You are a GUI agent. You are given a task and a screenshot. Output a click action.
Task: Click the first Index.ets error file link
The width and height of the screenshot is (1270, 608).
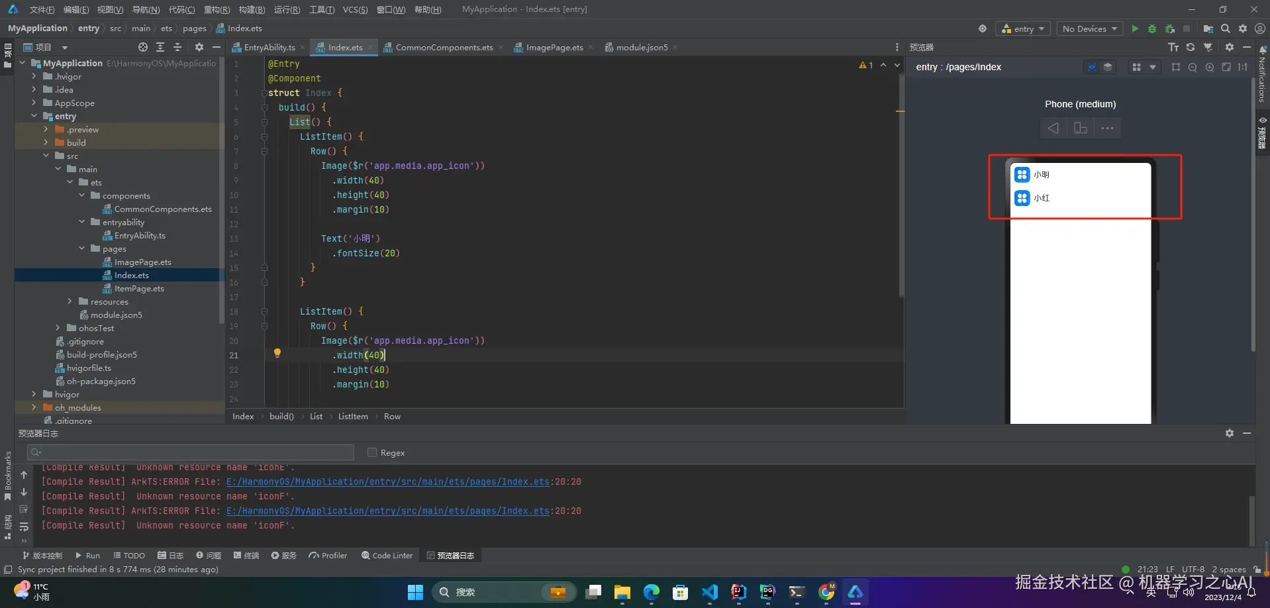point(387,481)
